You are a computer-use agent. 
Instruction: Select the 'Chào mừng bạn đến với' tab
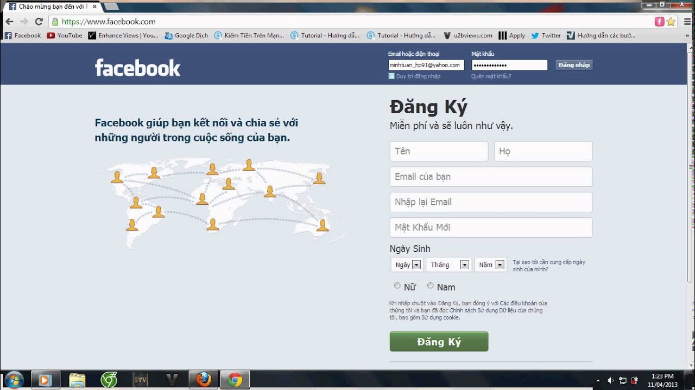coord(53,6)
